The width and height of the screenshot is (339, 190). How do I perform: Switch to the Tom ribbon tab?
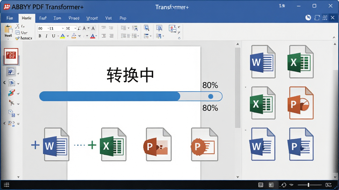[57, 18]
